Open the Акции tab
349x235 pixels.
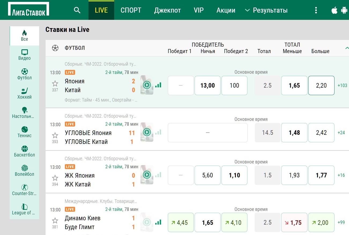tap(226, 10)
